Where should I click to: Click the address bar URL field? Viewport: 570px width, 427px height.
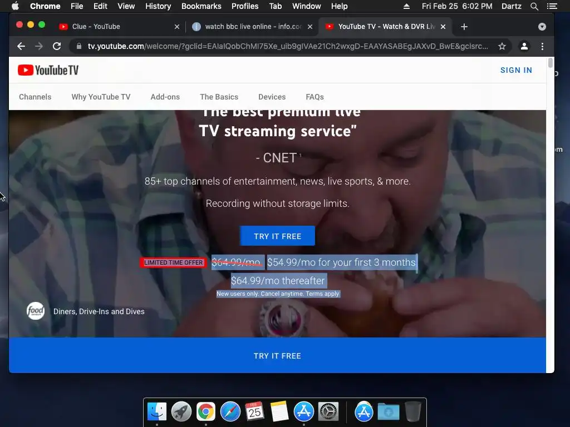(x=288, y=46)
